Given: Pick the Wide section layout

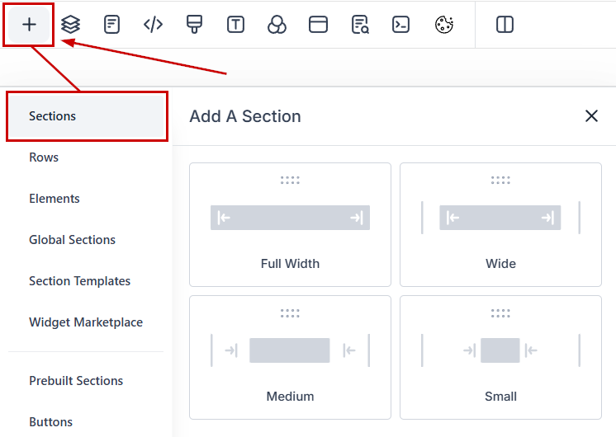Looking at the screenshot, I should tap(500, 224).
